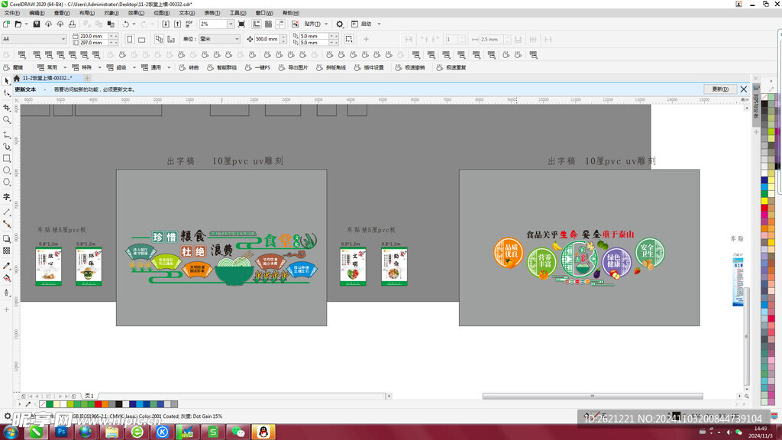Select the Color Eyedropper tool
This screenshot has height=440, width=782.
click(x=6, y=266)
